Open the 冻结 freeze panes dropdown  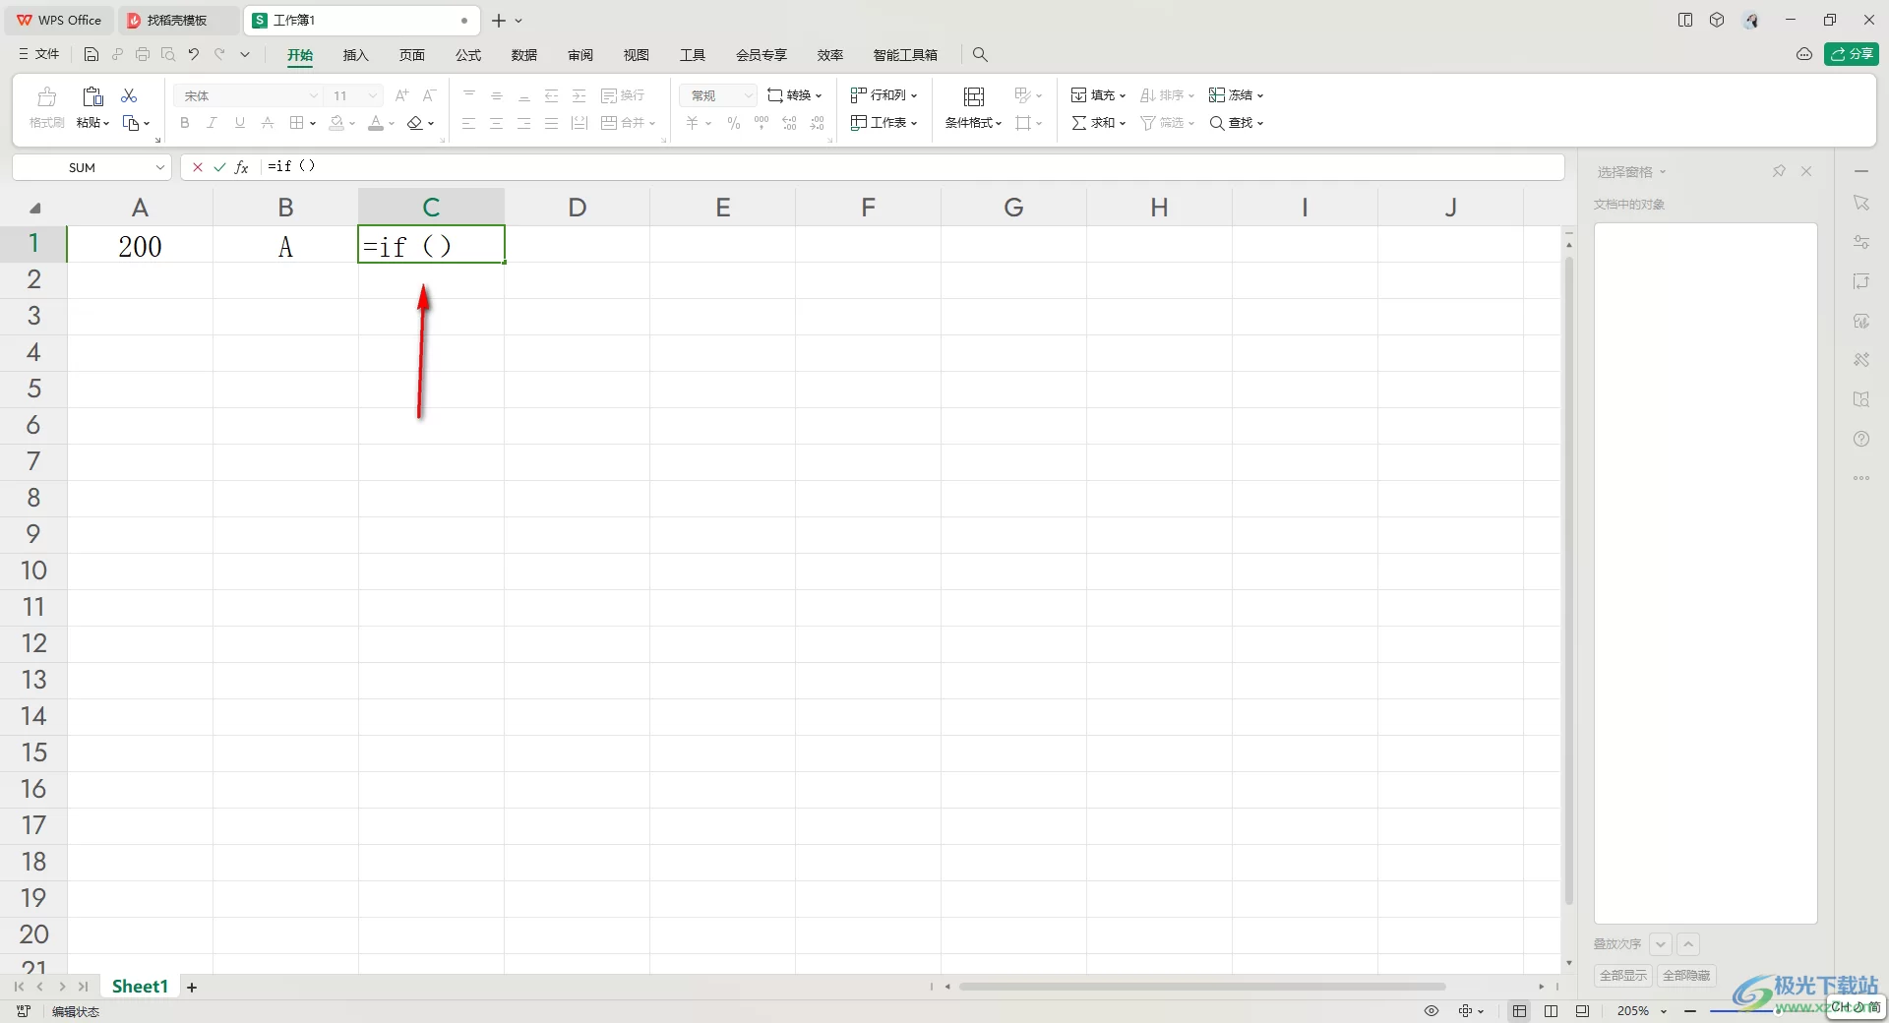1259,96
